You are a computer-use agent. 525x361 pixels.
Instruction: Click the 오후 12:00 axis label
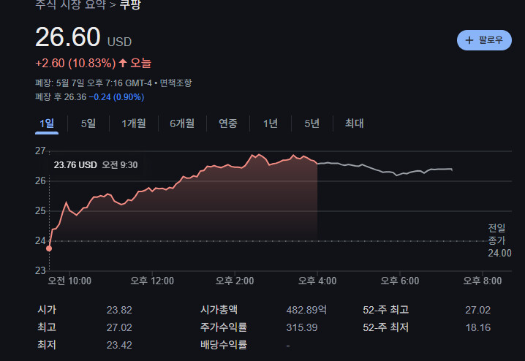pos(152,281)
